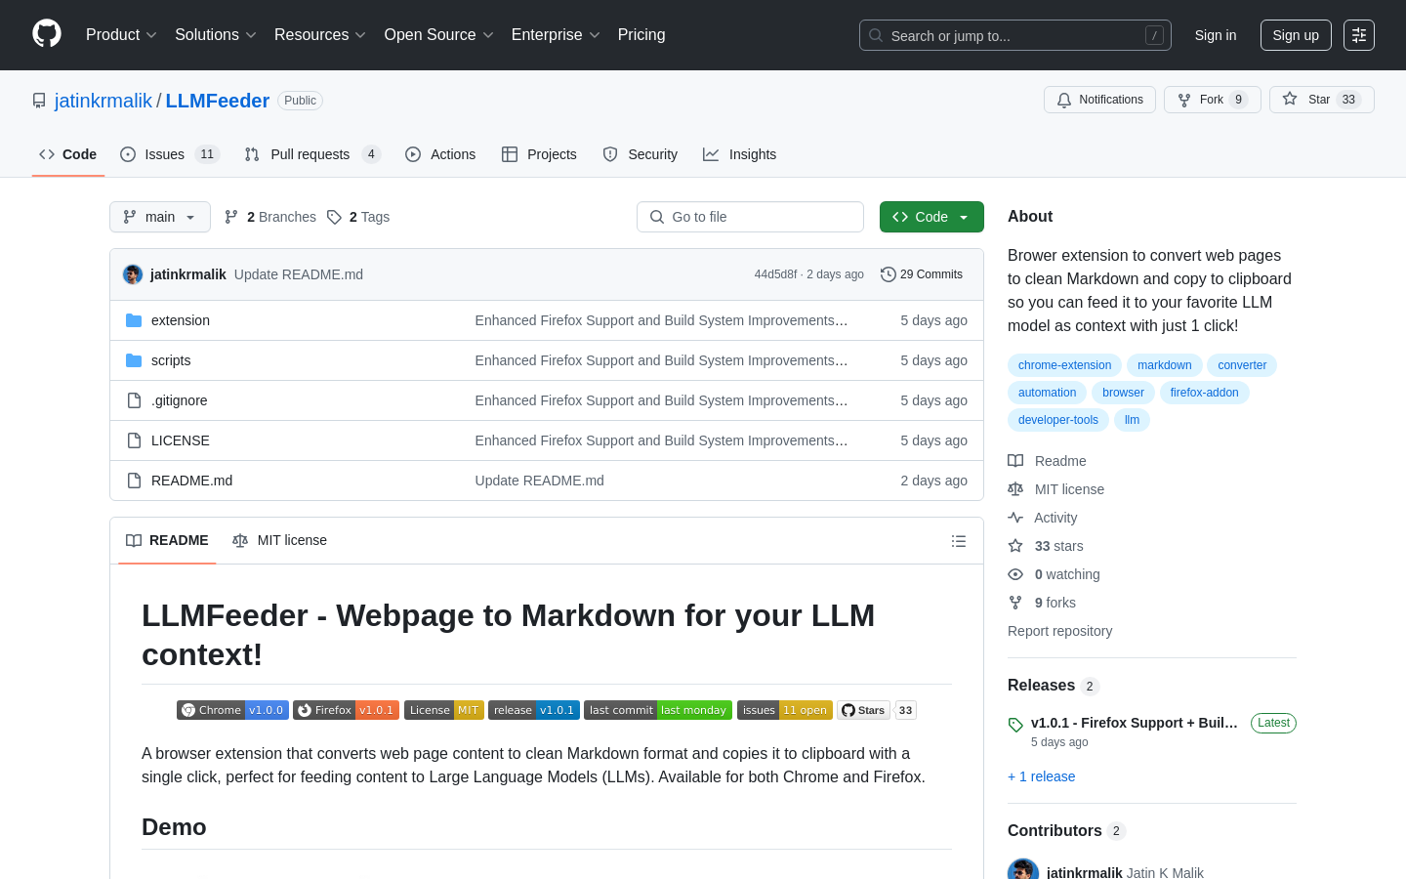The height and width of the screenshot is (879, 1406).
Task: Expand the green Code dropdown
Action: [x=931, y=217]
